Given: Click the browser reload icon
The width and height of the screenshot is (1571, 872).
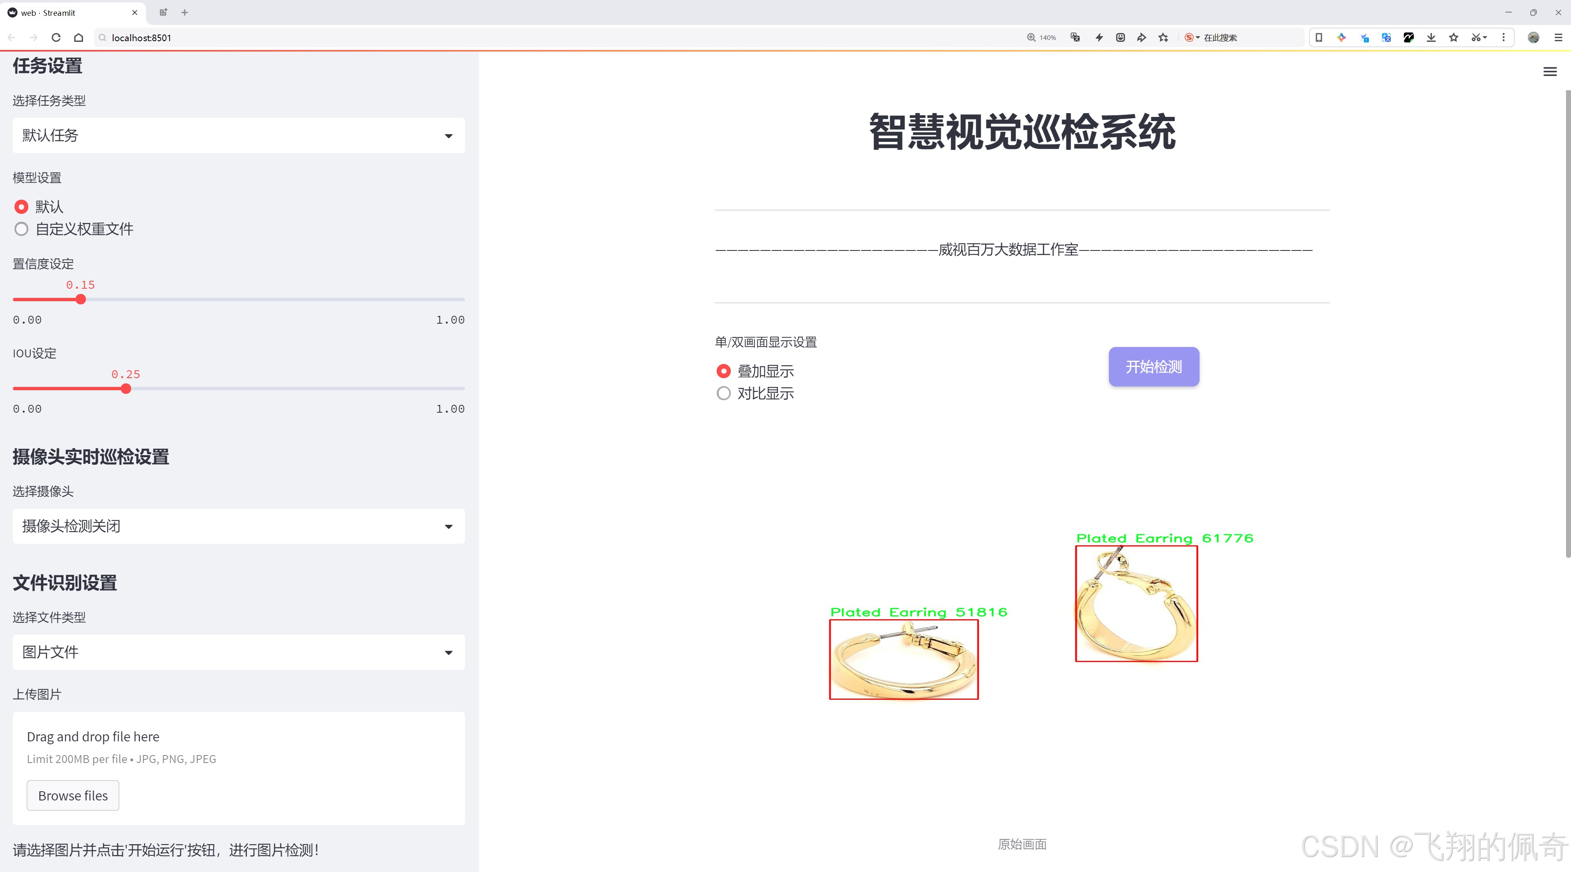Looking at the screenshot, I should point(56,38).
